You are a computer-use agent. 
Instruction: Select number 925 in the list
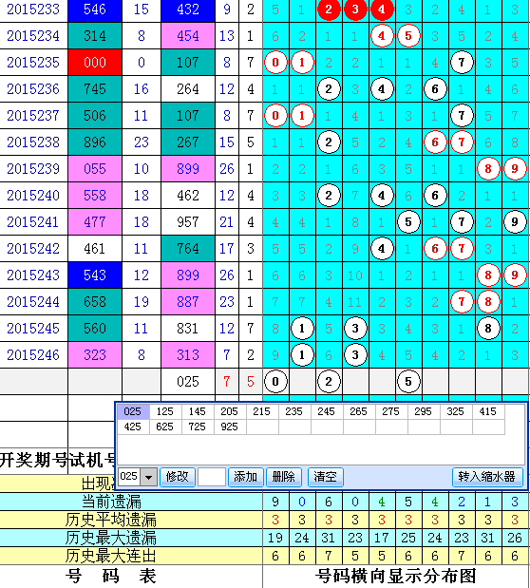[230, 427]
